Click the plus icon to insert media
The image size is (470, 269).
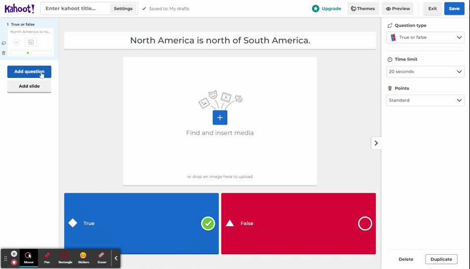pyautogui.click(x=220, y=118)
